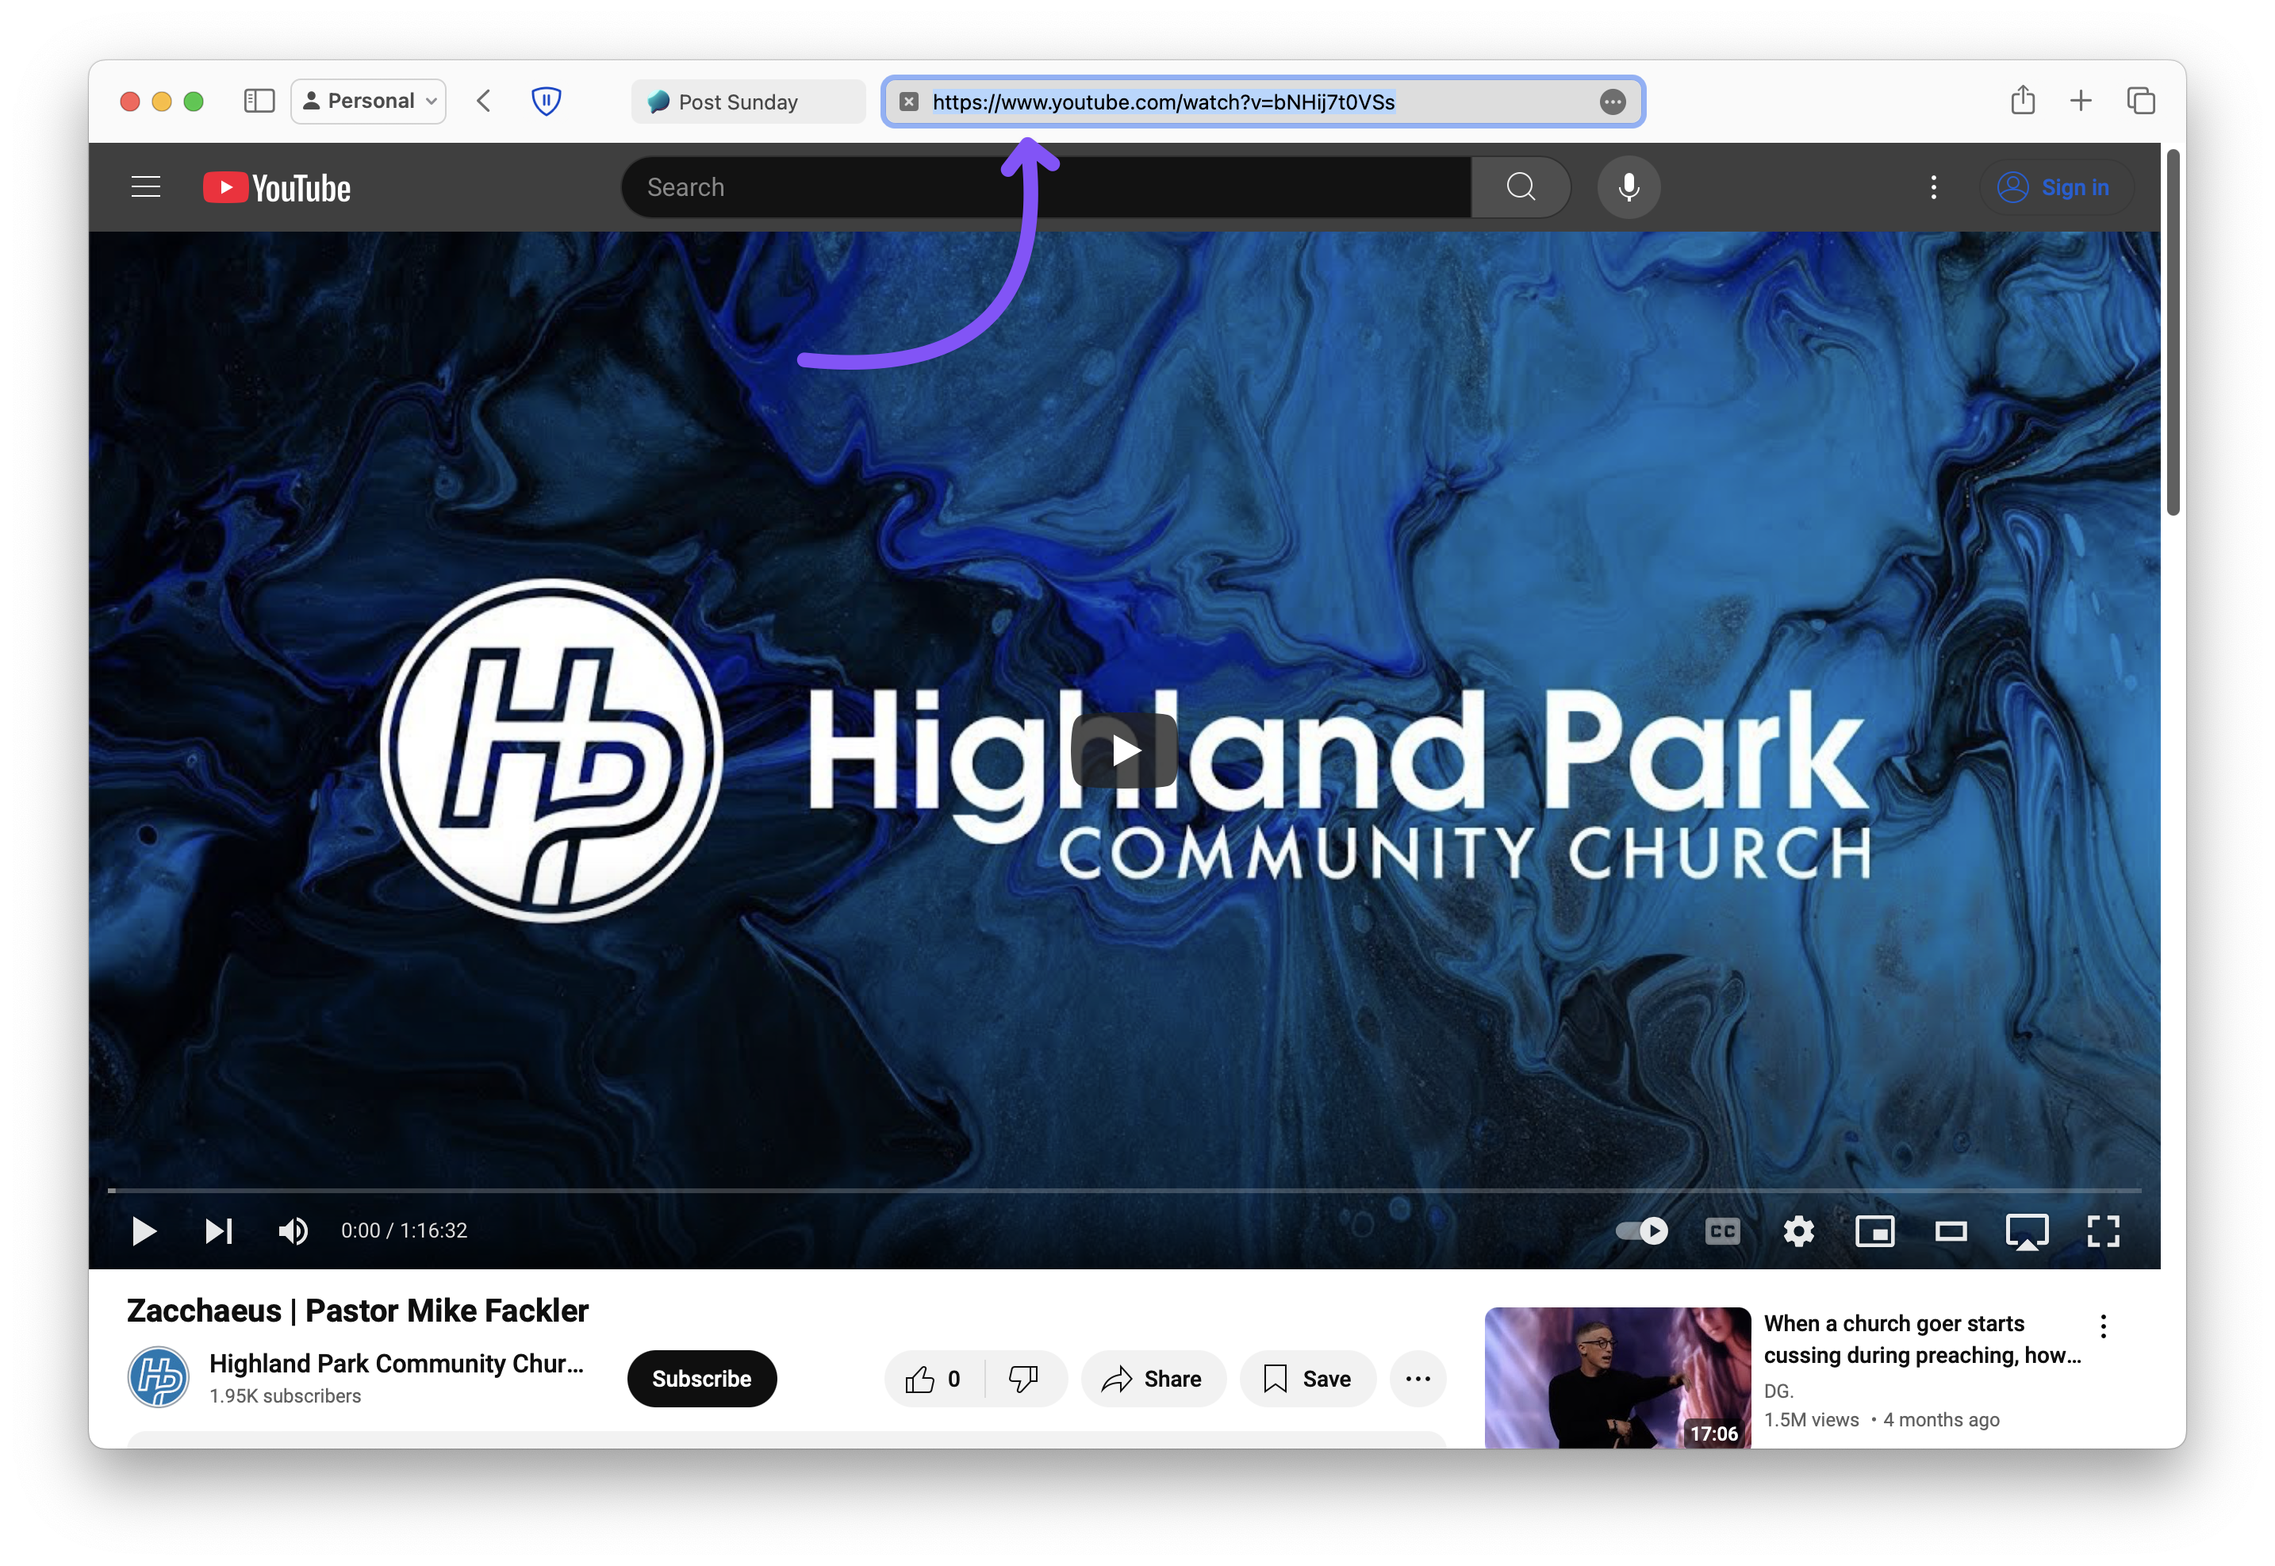Viewport: 2275px width, 1566px height.
Task: Open Highland Park Community Church channel name
Action: (397, 1364)
